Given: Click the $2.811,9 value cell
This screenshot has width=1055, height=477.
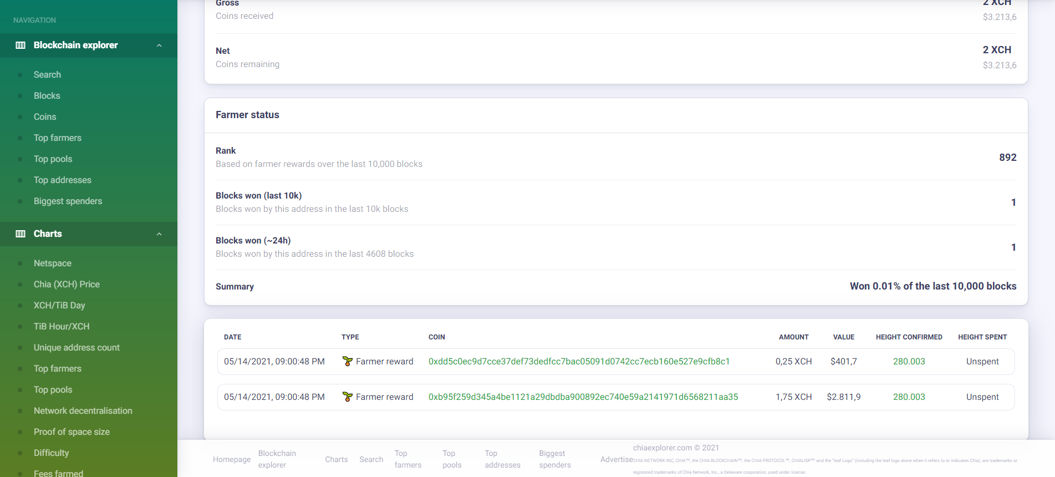Looking at the screenshot, I should click(844, 397).
